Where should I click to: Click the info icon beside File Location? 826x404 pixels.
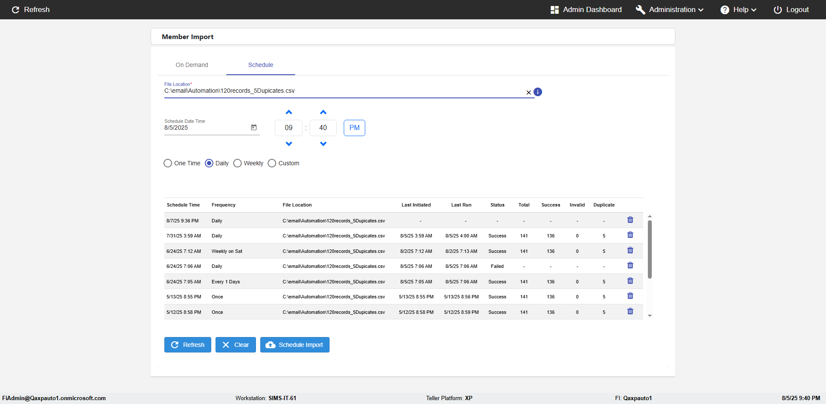538,92
